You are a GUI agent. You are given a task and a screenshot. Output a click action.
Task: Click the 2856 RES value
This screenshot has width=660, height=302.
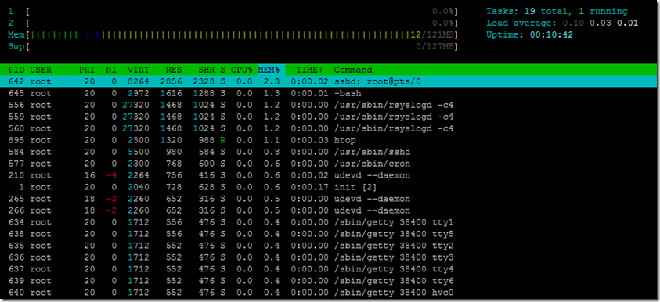pyautogui.click(x=171, y=81)
